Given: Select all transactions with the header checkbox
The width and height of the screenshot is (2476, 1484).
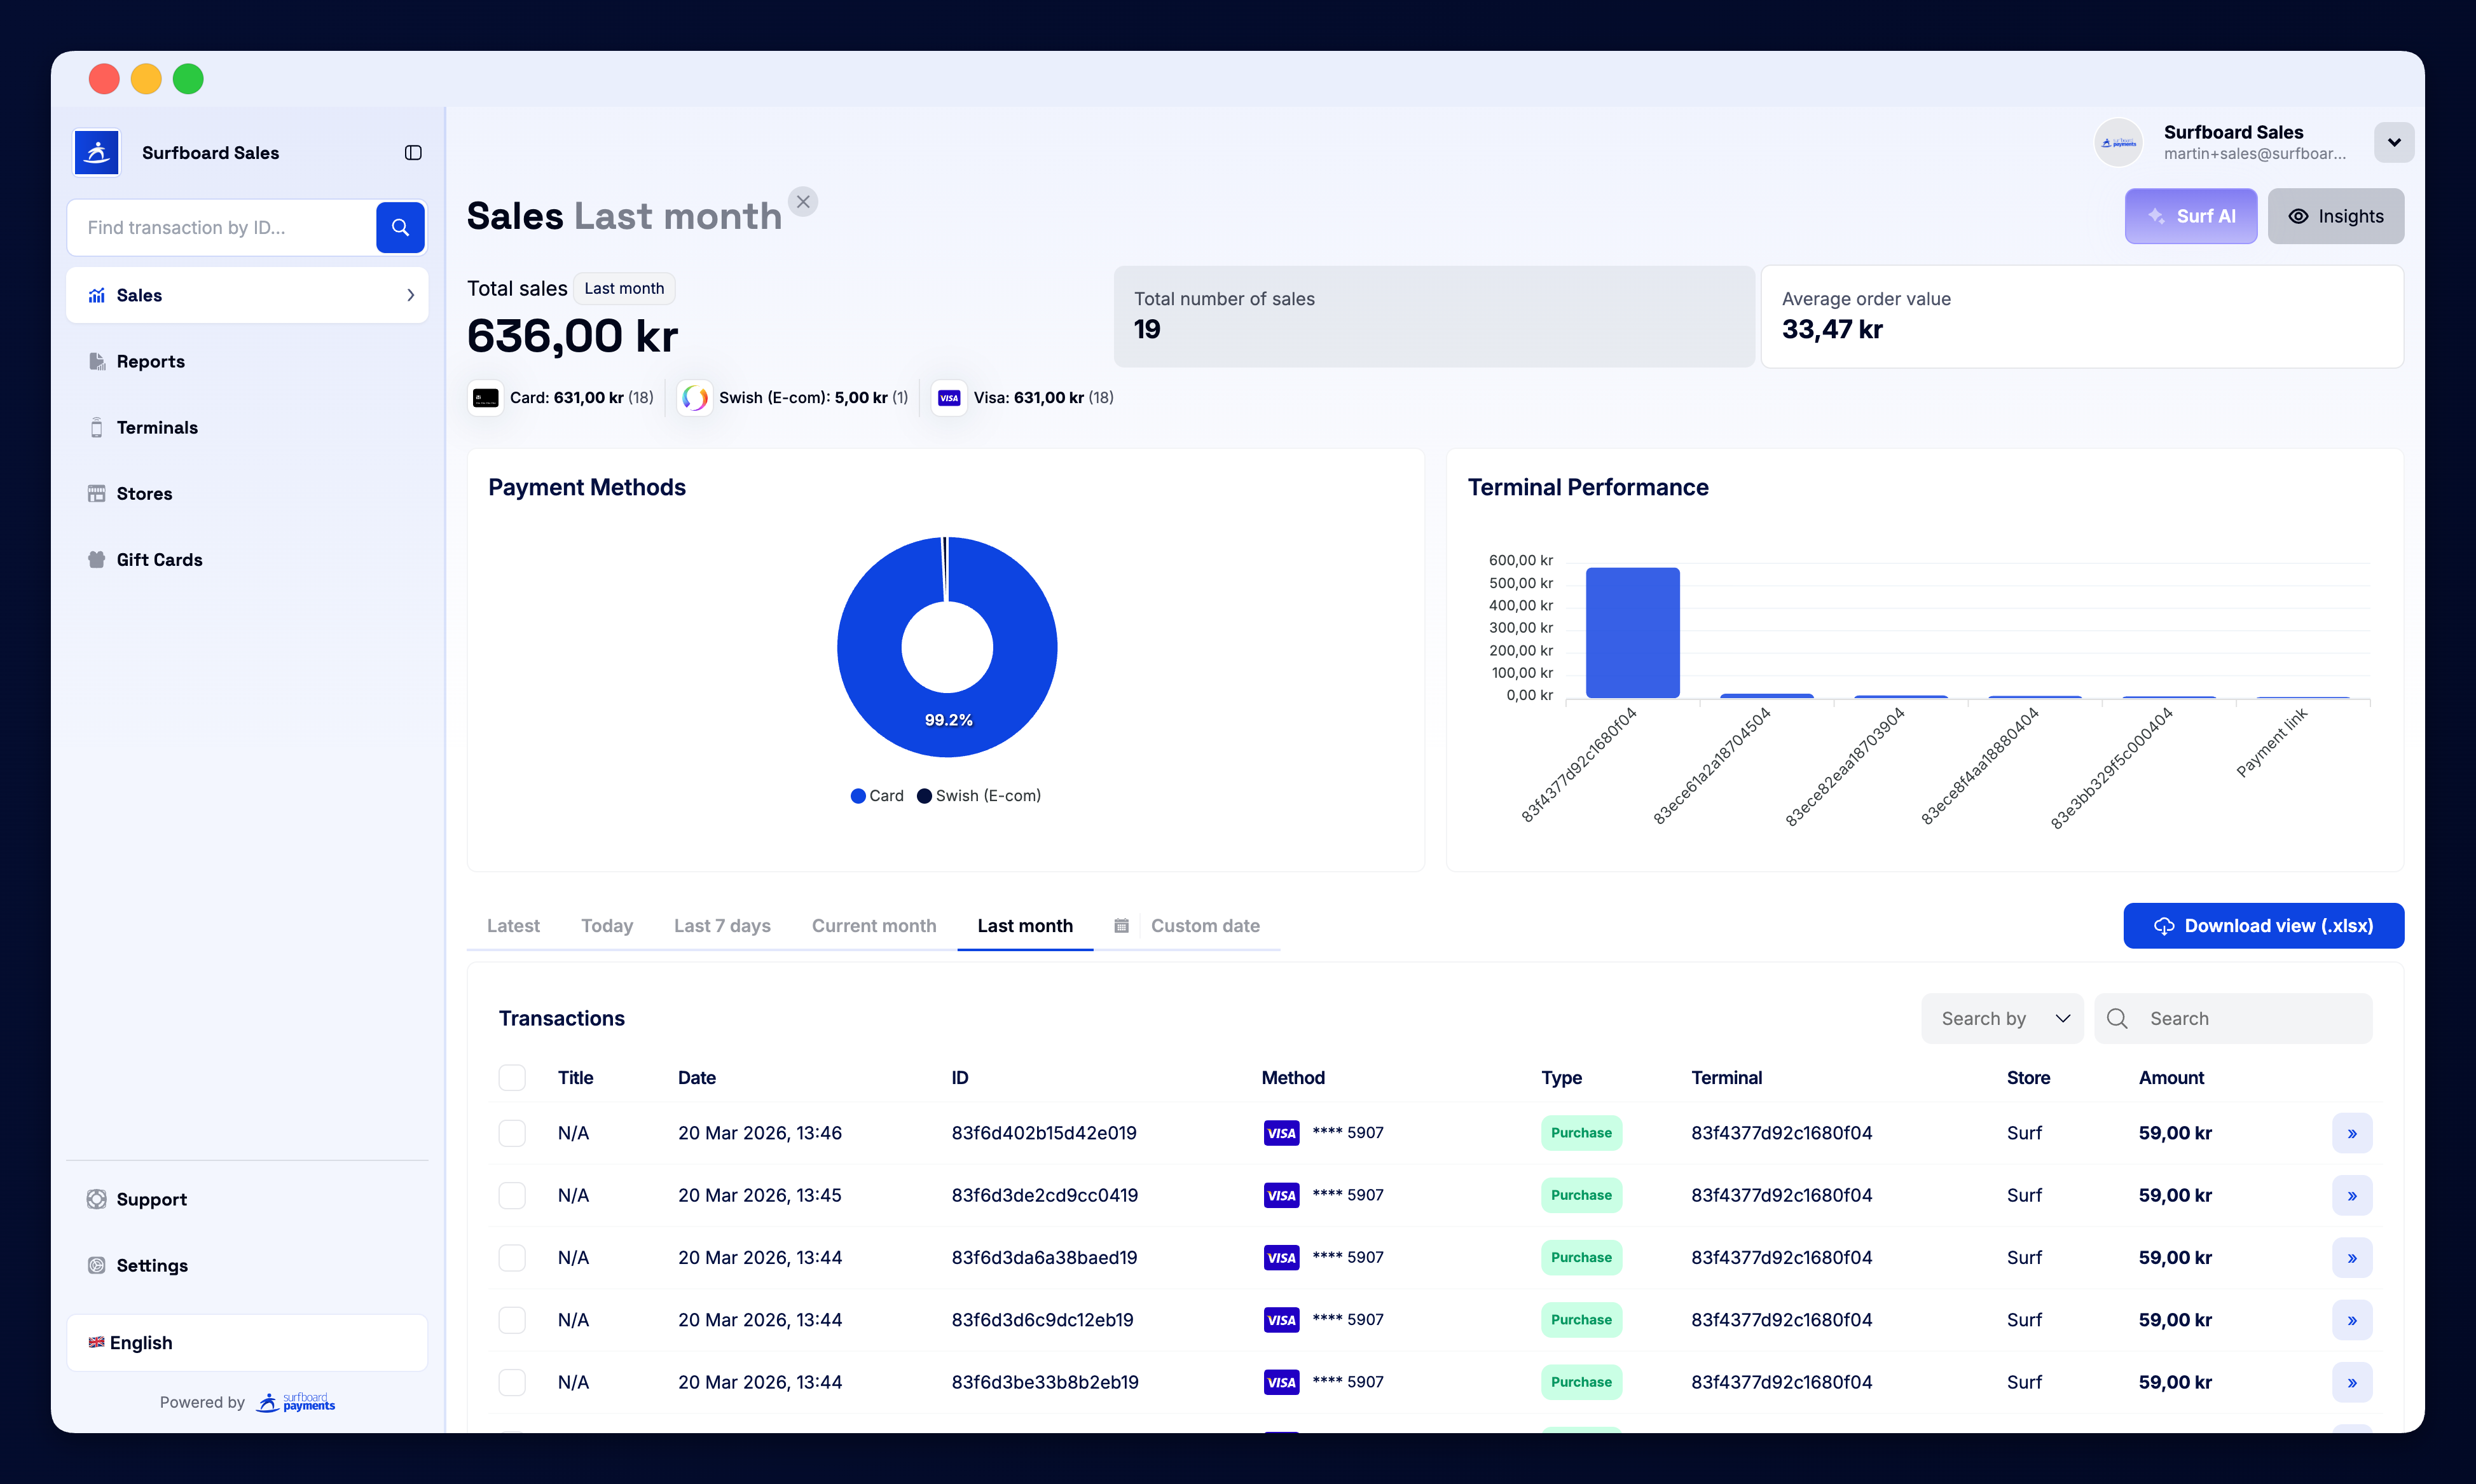Looking at the screenshot, I should point(512,1077).
